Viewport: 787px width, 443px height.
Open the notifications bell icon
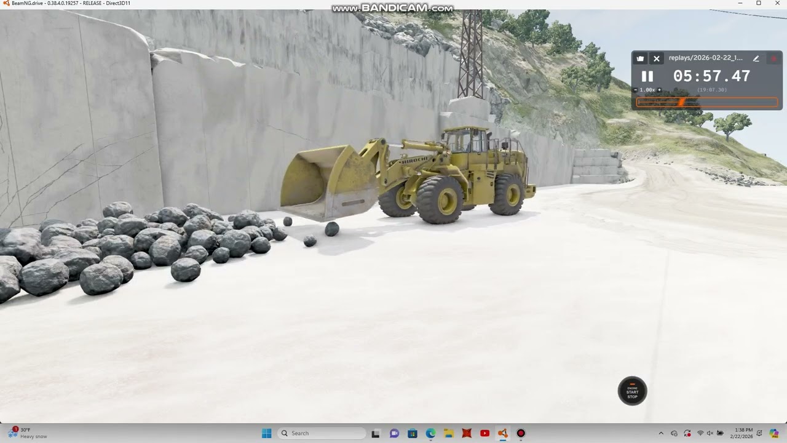click(759, 433)
